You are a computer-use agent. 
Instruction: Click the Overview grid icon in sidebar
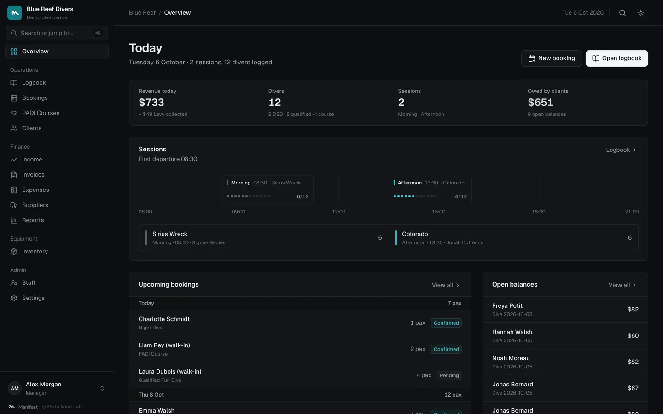coord(14,52)
